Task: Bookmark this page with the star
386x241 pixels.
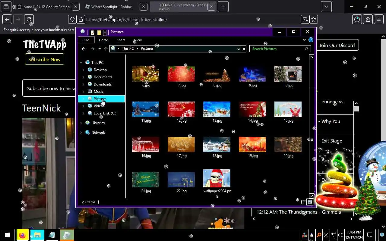Action: 314,20
